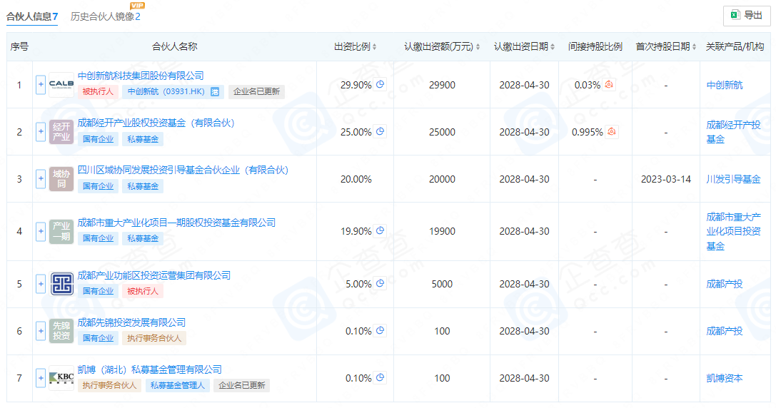Click pie chart icon beside 19.90% ratio
776x408 pixels.
(381, 231)
